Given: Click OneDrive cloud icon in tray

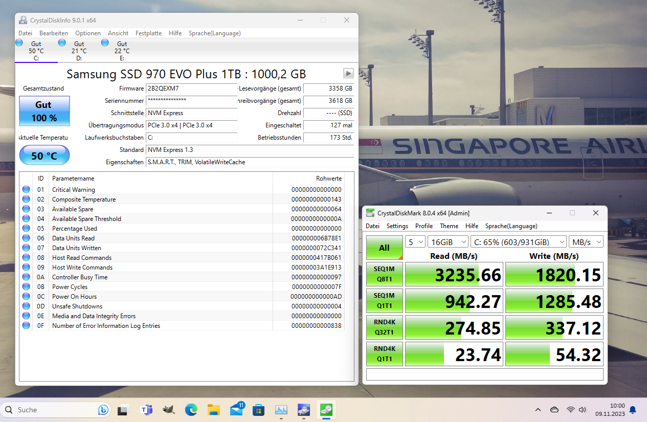Looking at the screenshot, I should coord(554,410).
